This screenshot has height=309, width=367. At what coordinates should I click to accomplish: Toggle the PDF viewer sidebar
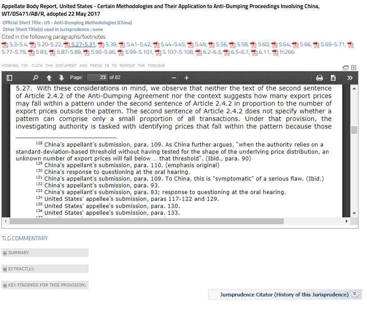pyautogui.click(x=9, y=78)
